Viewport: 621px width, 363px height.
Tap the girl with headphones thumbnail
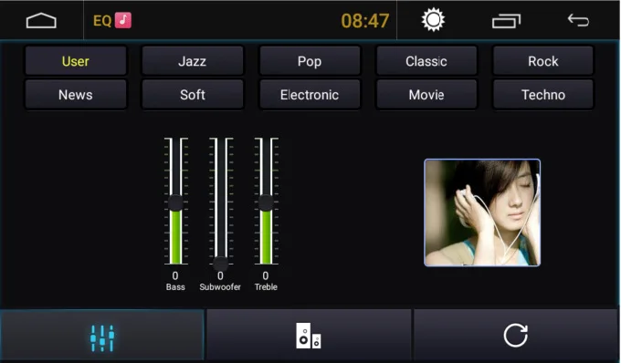tap(482, 213)
